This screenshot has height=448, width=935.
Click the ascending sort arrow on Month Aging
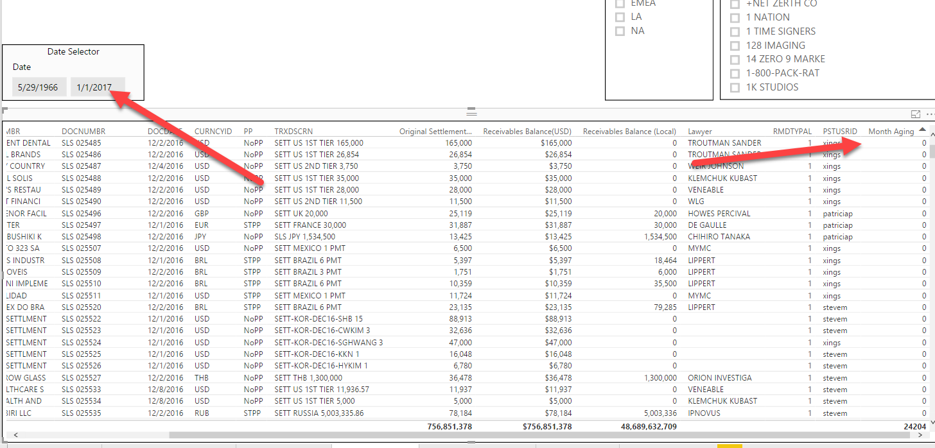(x=922, y=130)
